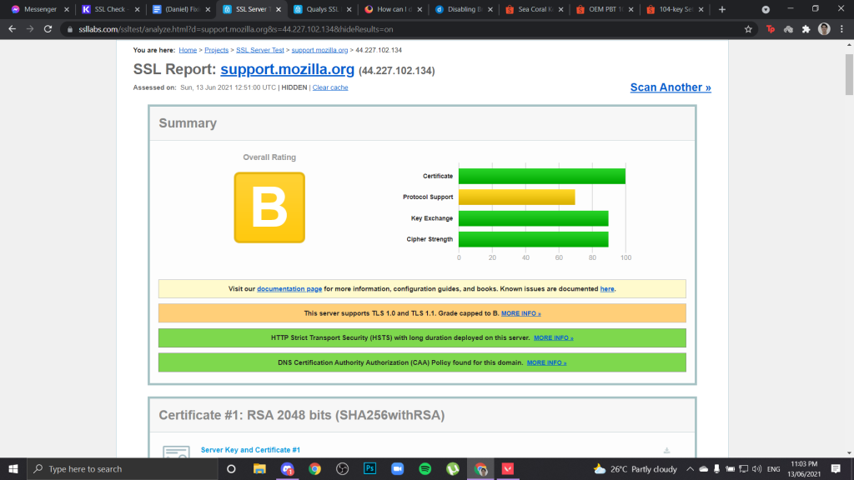Click MORE INFO for CAA policy notice

[546, 362]
